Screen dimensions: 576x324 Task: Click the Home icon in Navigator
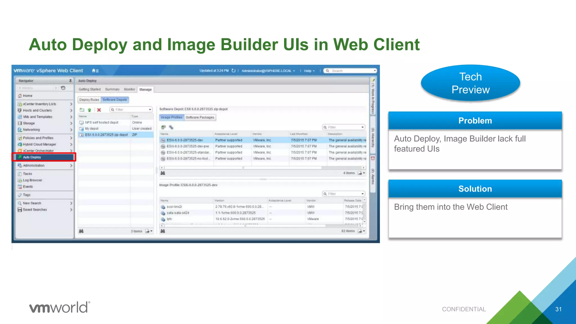[20, 96]
